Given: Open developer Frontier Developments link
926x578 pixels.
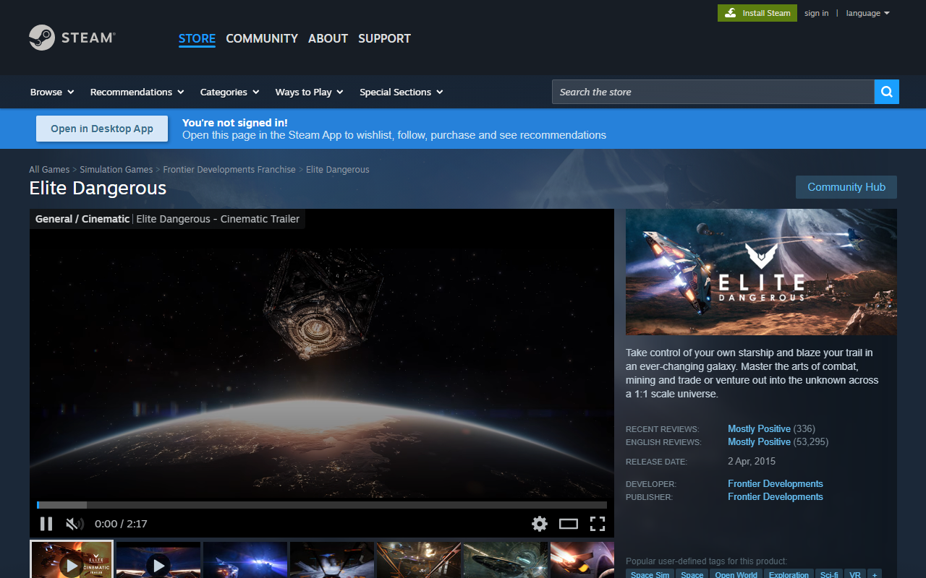Looking at the screenshot, I should pyautogui.click(x=776, y=483).
